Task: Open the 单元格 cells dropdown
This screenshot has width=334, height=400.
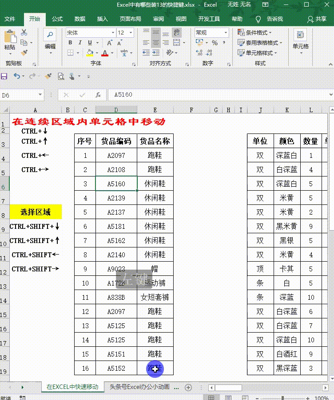Action: pyautogui.click(x=301, y=42)
